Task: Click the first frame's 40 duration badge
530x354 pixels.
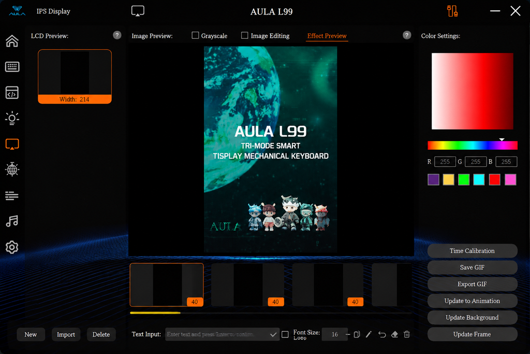Action: [x=195, y=302]
